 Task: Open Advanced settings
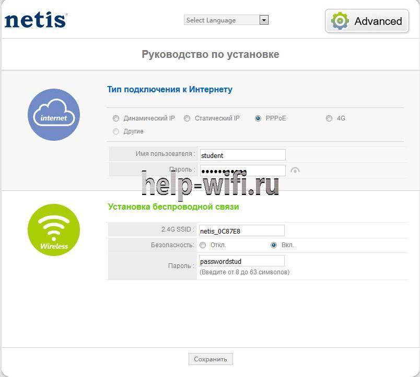[367, 21]
